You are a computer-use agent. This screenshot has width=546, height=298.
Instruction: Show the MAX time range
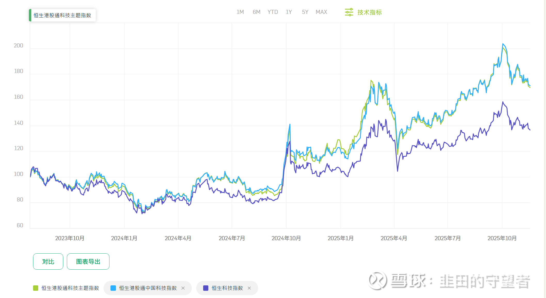[x=321, y=12]
